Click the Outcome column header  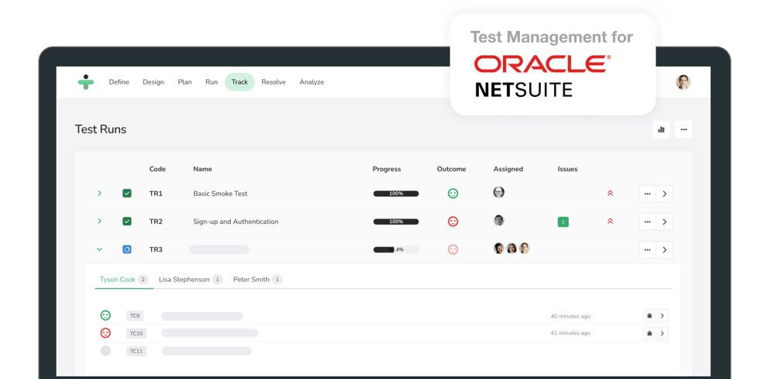pos(452,169)
